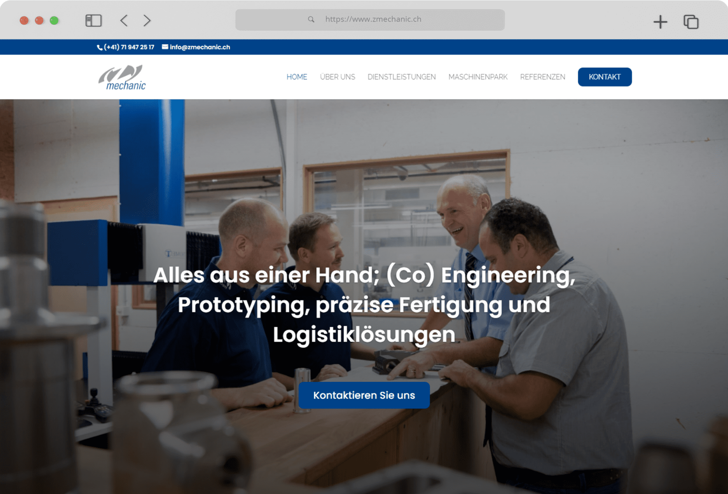728x494 pixels.
Task: Click the info@zmechanic.ch email link
Action: (x=200, y=47)
